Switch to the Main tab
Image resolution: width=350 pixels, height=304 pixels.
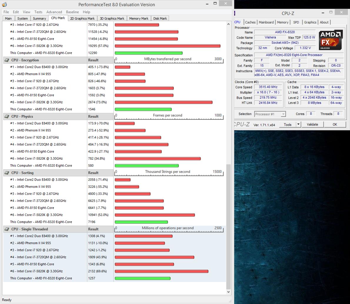coord(9,19)
